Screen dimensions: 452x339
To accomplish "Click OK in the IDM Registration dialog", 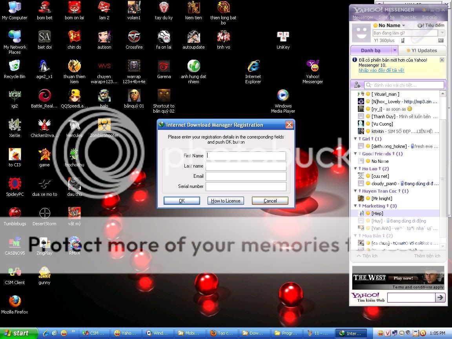I will point(182,200).
